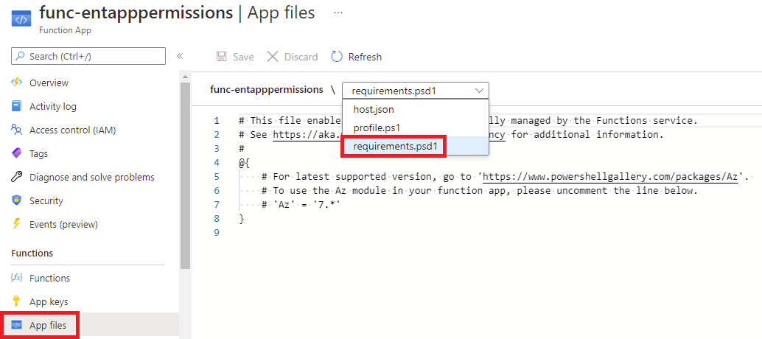
Task: Open the powershellgallery.com Az packages link
Action: (610, 176)
